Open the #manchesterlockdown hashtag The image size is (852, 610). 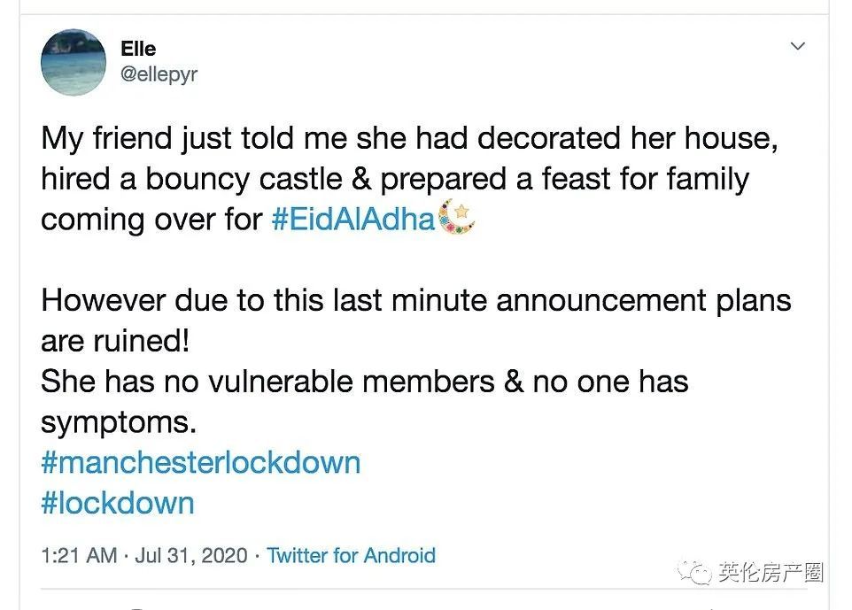point(201,463)
